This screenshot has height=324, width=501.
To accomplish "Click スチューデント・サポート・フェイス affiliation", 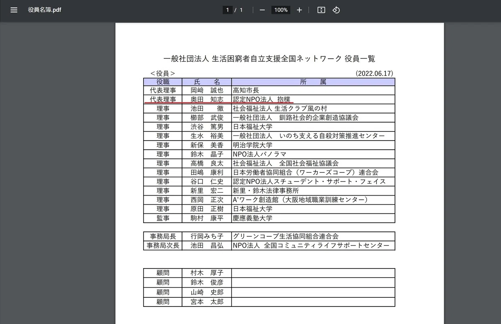I will point(329,182).
